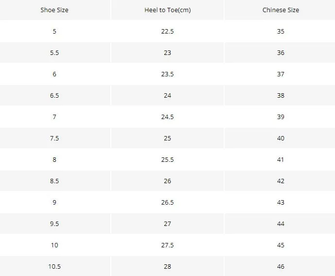Click the Shoe Size column header
Viewport: 335px width, 276px height.
(54, 10)
